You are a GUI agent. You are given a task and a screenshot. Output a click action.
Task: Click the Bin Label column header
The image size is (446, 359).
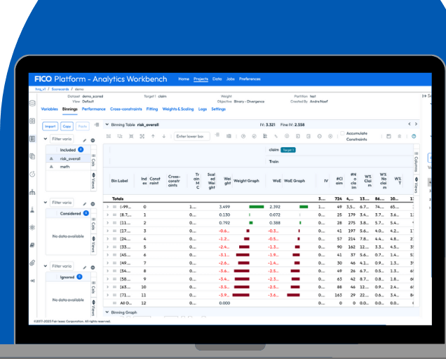(x=119, y=181)
